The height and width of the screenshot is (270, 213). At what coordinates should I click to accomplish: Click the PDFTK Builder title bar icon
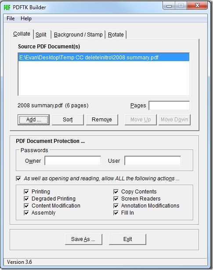[7, 7]
